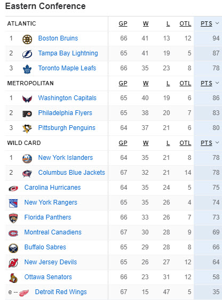The height and width of the screenshot is (300, 222).
Task: Click the Boston Bruins team logo
Action: point(27,39)
